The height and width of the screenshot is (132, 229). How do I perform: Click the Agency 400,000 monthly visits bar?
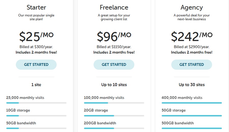pos(192,103)
